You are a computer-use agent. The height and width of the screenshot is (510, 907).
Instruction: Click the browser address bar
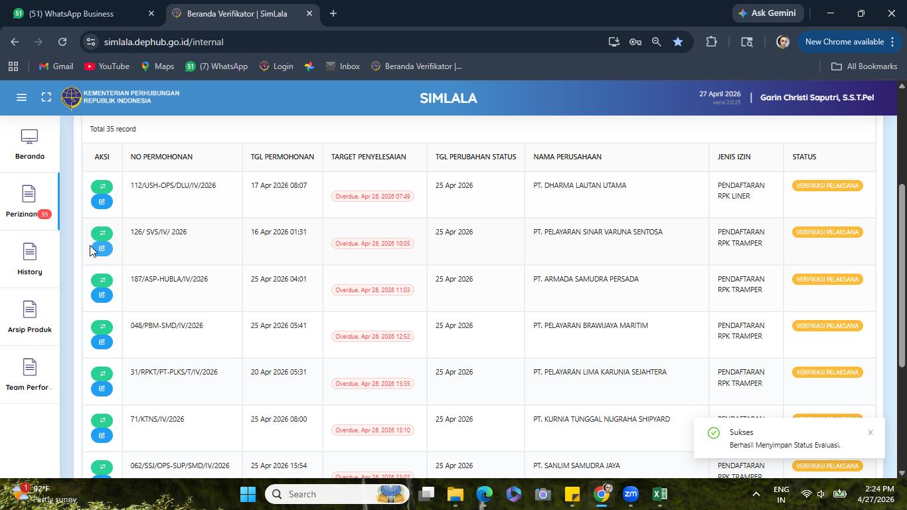(x=345, y=42)
